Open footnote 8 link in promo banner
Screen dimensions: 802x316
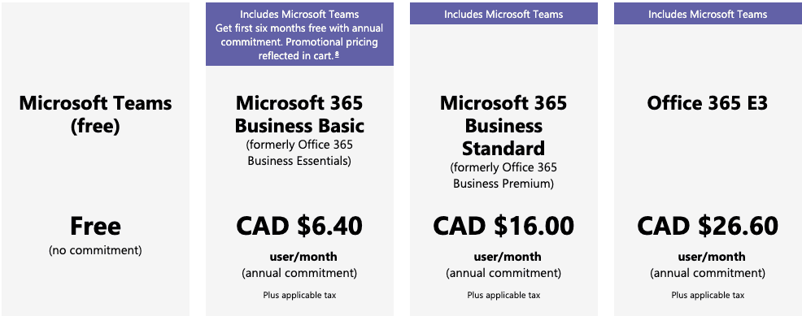[337, 54]
